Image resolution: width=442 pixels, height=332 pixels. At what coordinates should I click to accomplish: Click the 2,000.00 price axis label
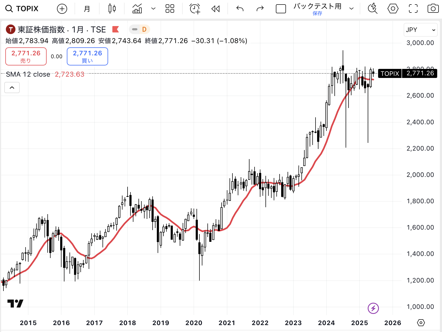tap(420, 175)
